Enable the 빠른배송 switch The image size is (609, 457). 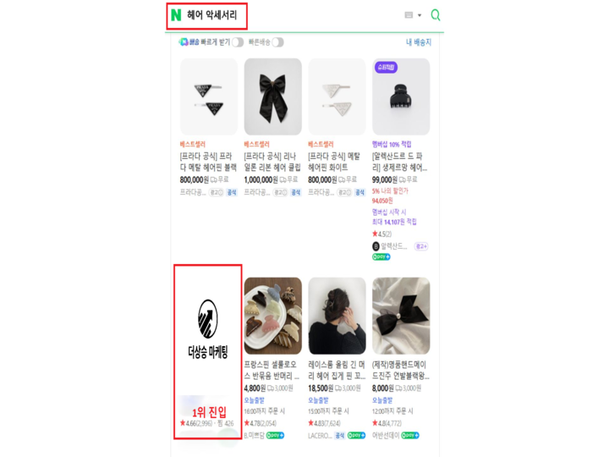(277, 42)
